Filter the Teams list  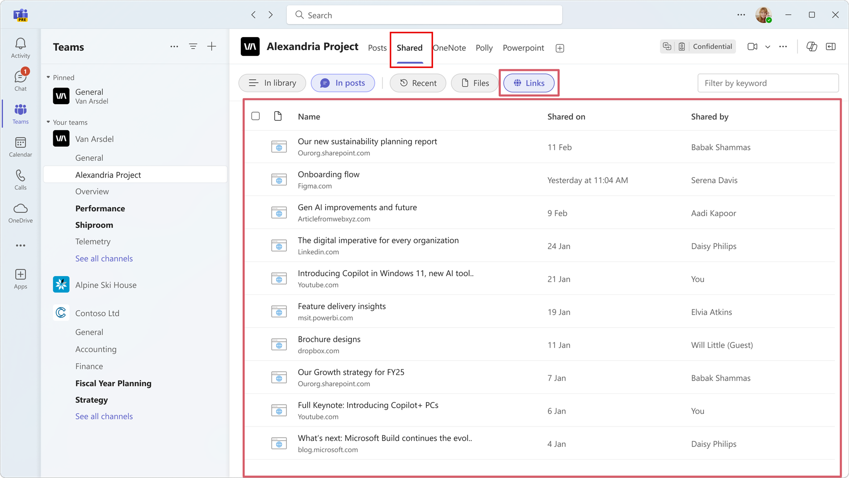[x=193, y=46]
